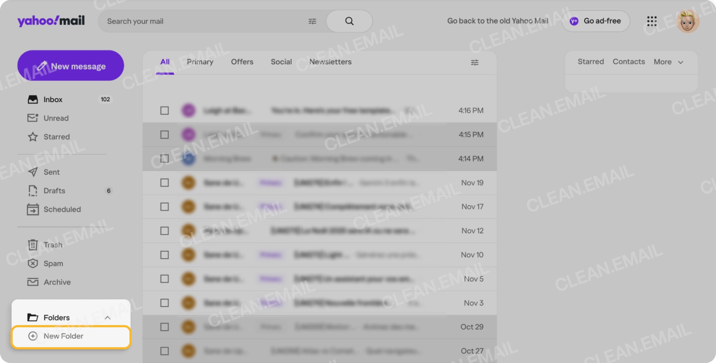Open the Drafts document icon
The height and width of the screenshot is (363, 716).
pos(33,190)
